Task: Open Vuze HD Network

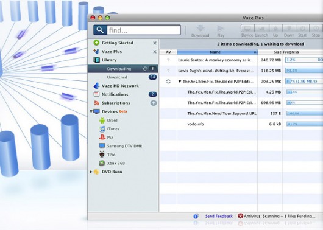Action: coord(120,86)
